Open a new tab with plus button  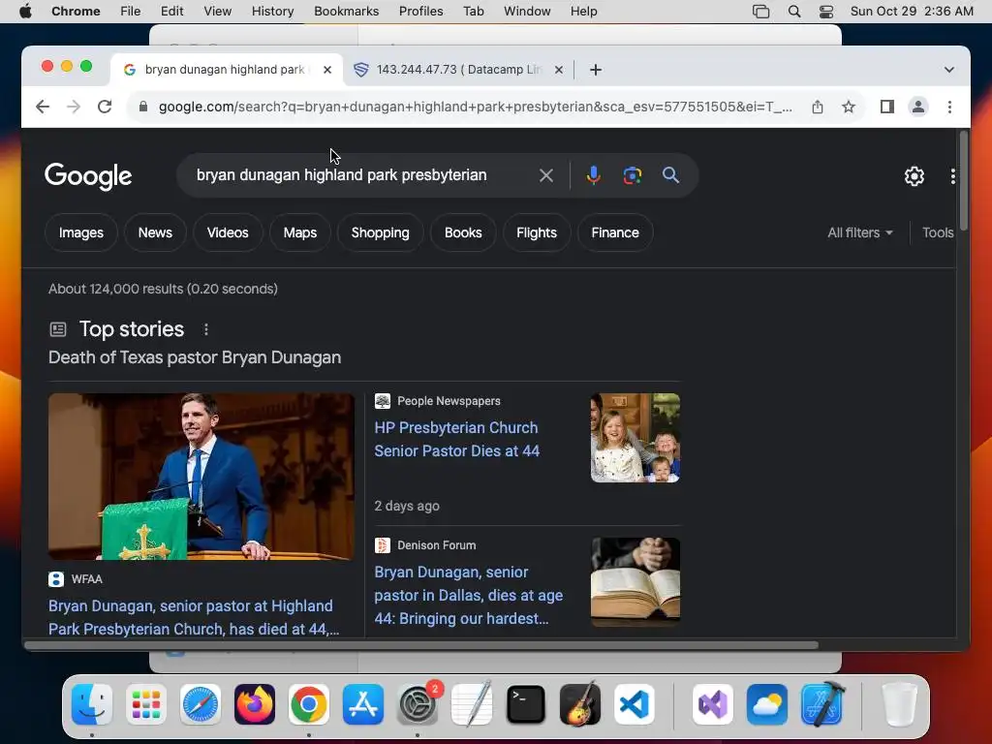coord(596,70)
